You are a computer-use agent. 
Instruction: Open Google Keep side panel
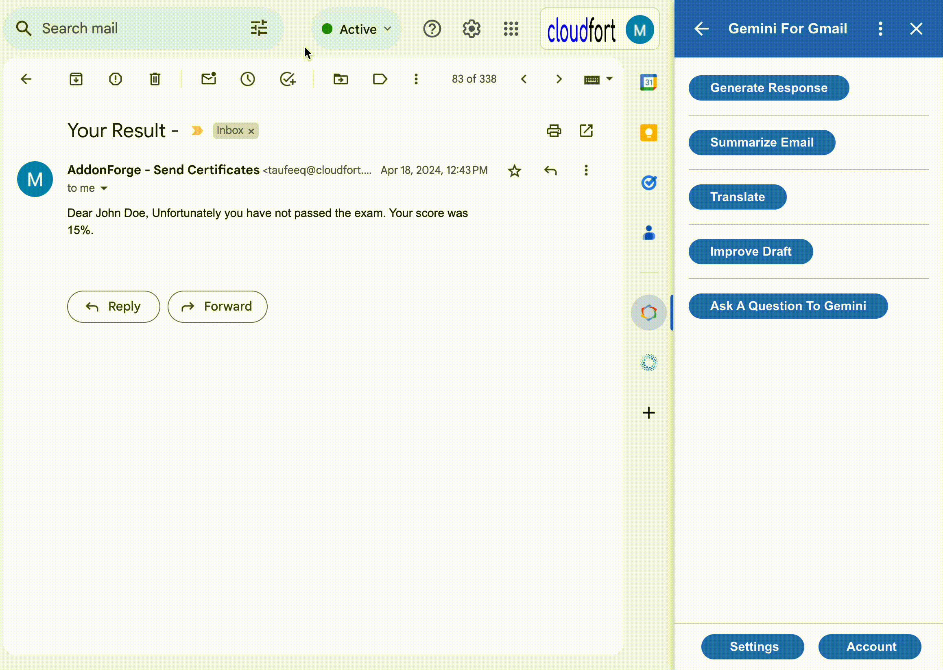pos(648,132)
